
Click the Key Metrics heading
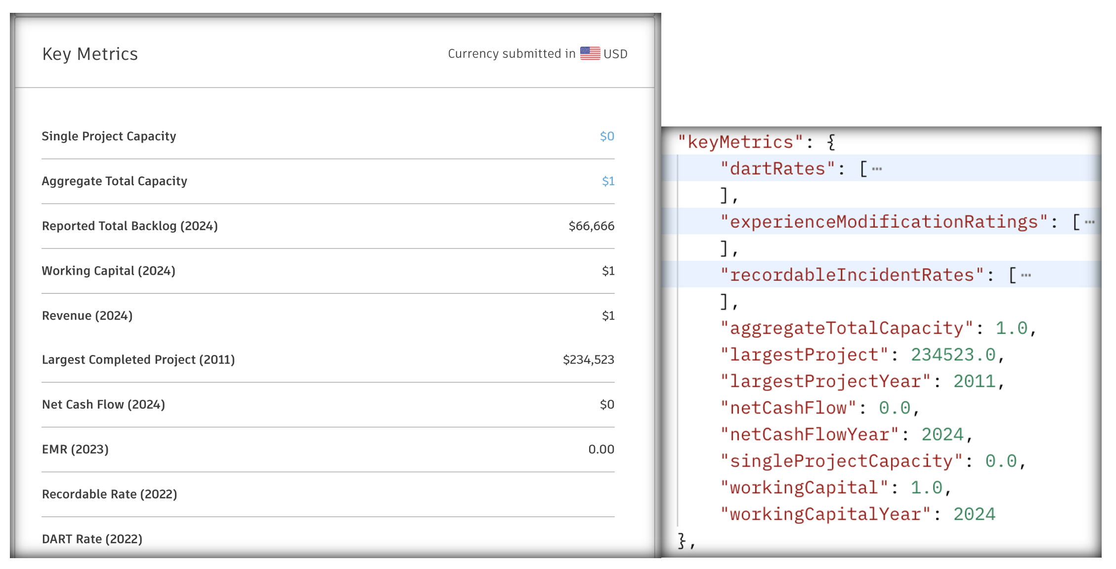click(x=90, y=54)
